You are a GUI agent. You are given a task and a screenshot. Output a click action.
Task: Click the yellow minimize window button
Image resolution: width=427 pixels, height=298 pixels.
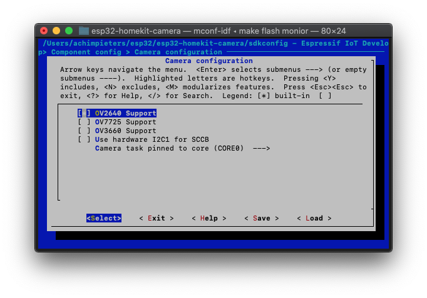click(x=56, y=31)
